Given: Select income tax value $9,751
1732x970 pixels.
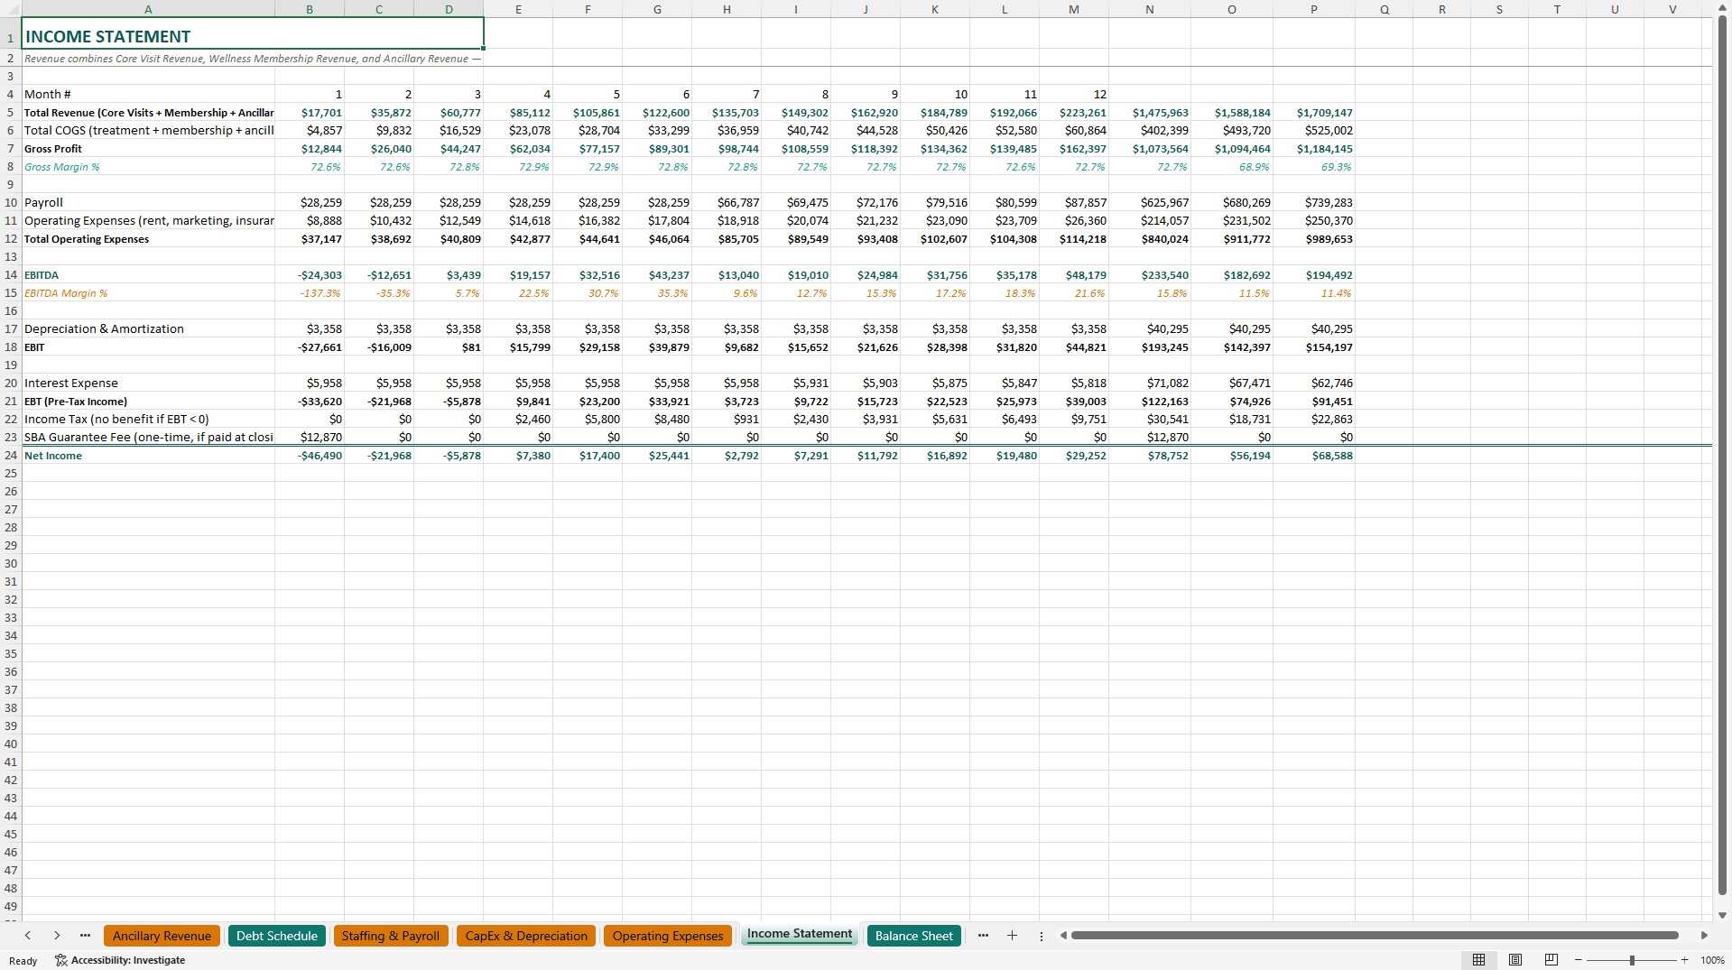Looking at the screenshot, I should click(x=1074, y=420).
